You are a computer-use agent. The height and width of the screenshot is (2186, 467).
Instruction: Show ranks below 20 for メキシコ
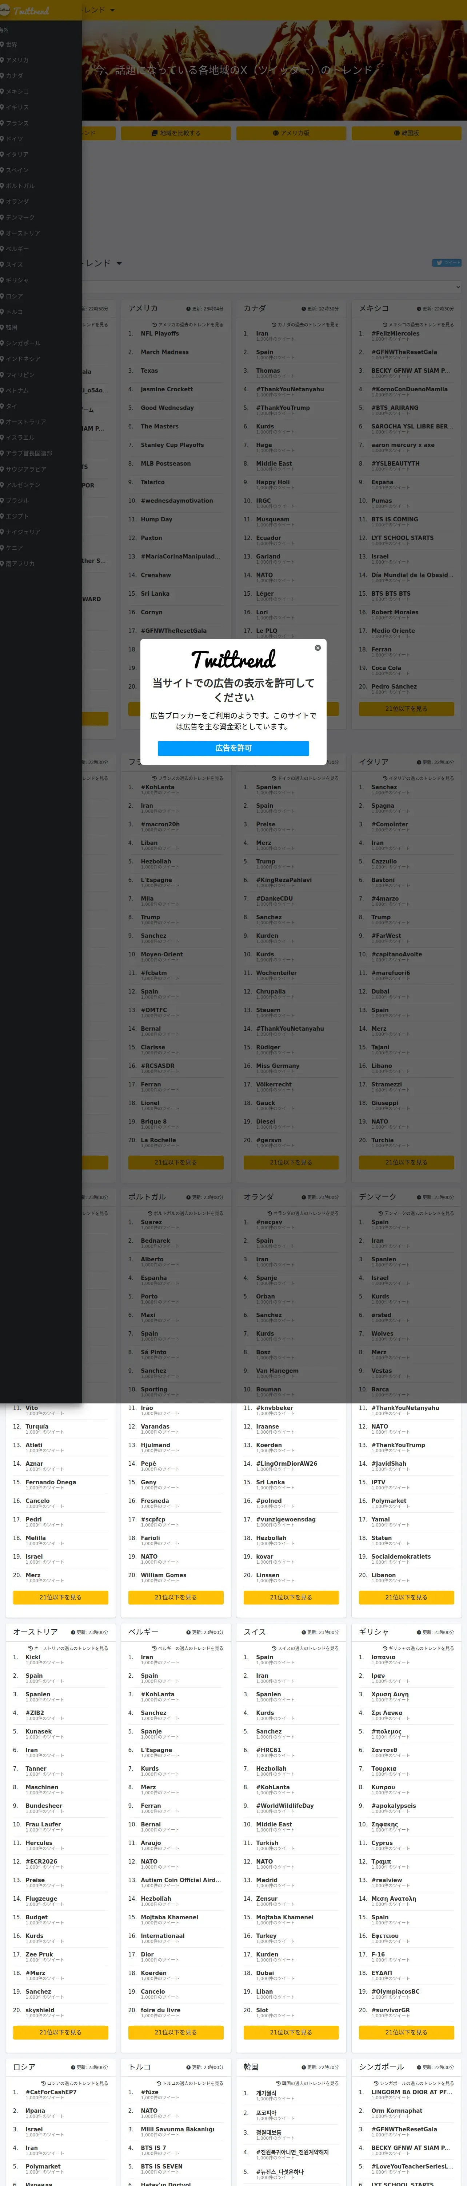pos(406,709)
